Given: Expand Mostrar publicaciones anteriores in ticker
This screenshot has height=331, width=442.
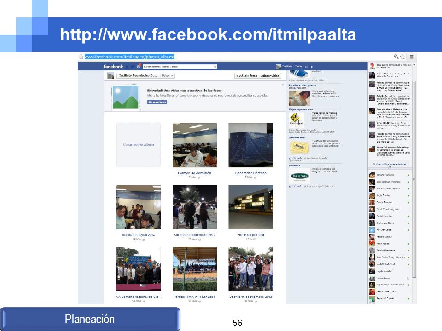Looking at the screenshot, I should point(390,164).
